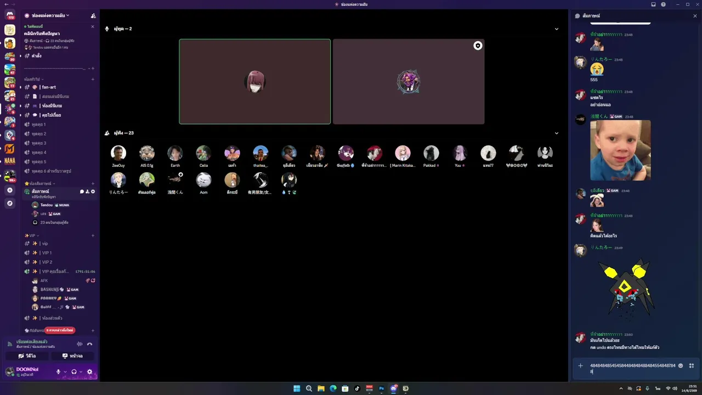Collapse the audience section with its chevron
The width and height of the screenshot is (702, 395).
pos(557,133)
